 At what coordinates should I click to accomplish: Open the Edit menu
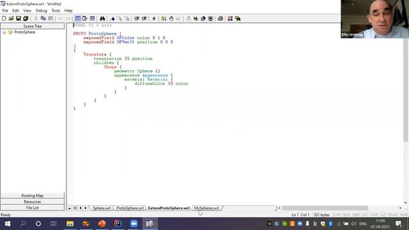click(15, 11)
